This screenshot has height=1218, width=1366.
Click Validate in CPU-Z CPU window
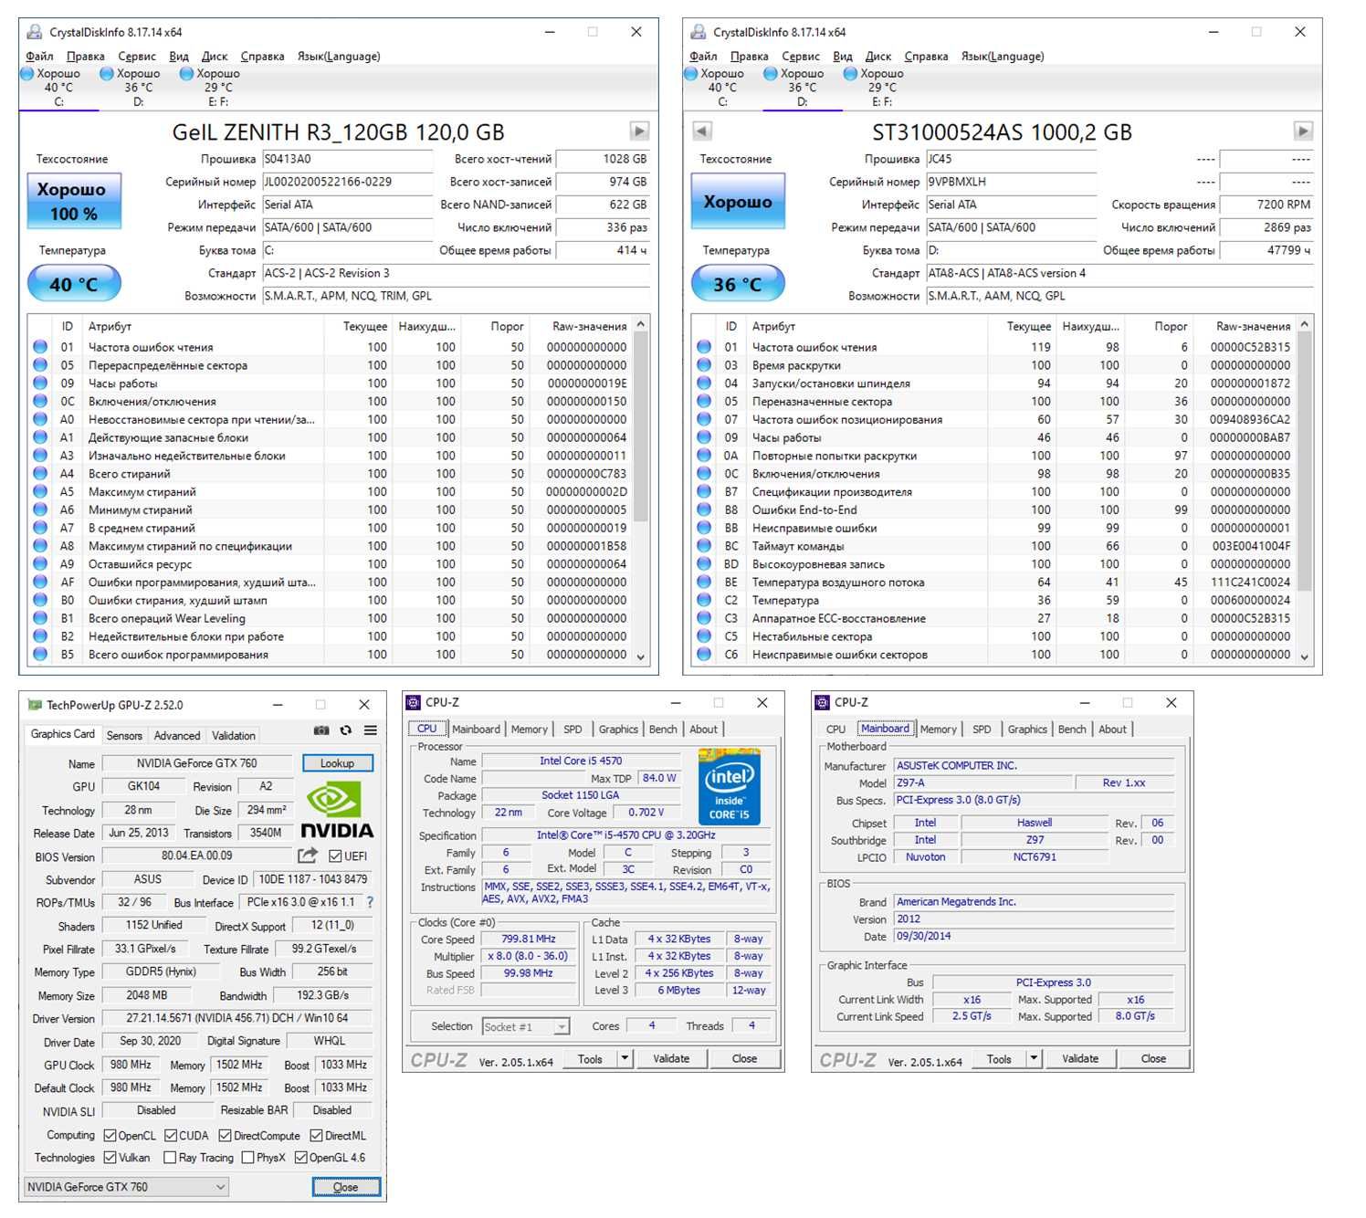pos(671,1059)
